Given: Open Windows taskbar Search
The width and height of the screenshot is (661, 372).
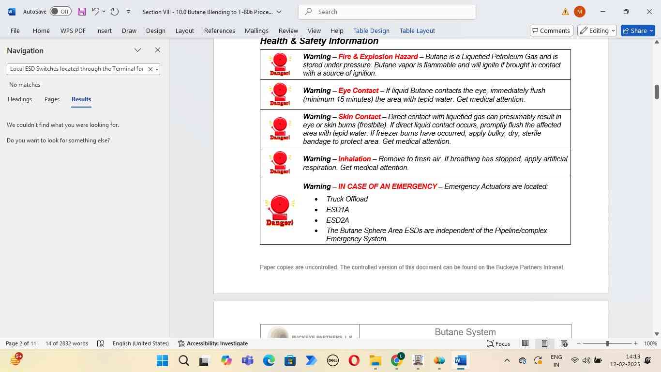Looking at the screenshot, I should pyautogui.click(x=183, y=360).
